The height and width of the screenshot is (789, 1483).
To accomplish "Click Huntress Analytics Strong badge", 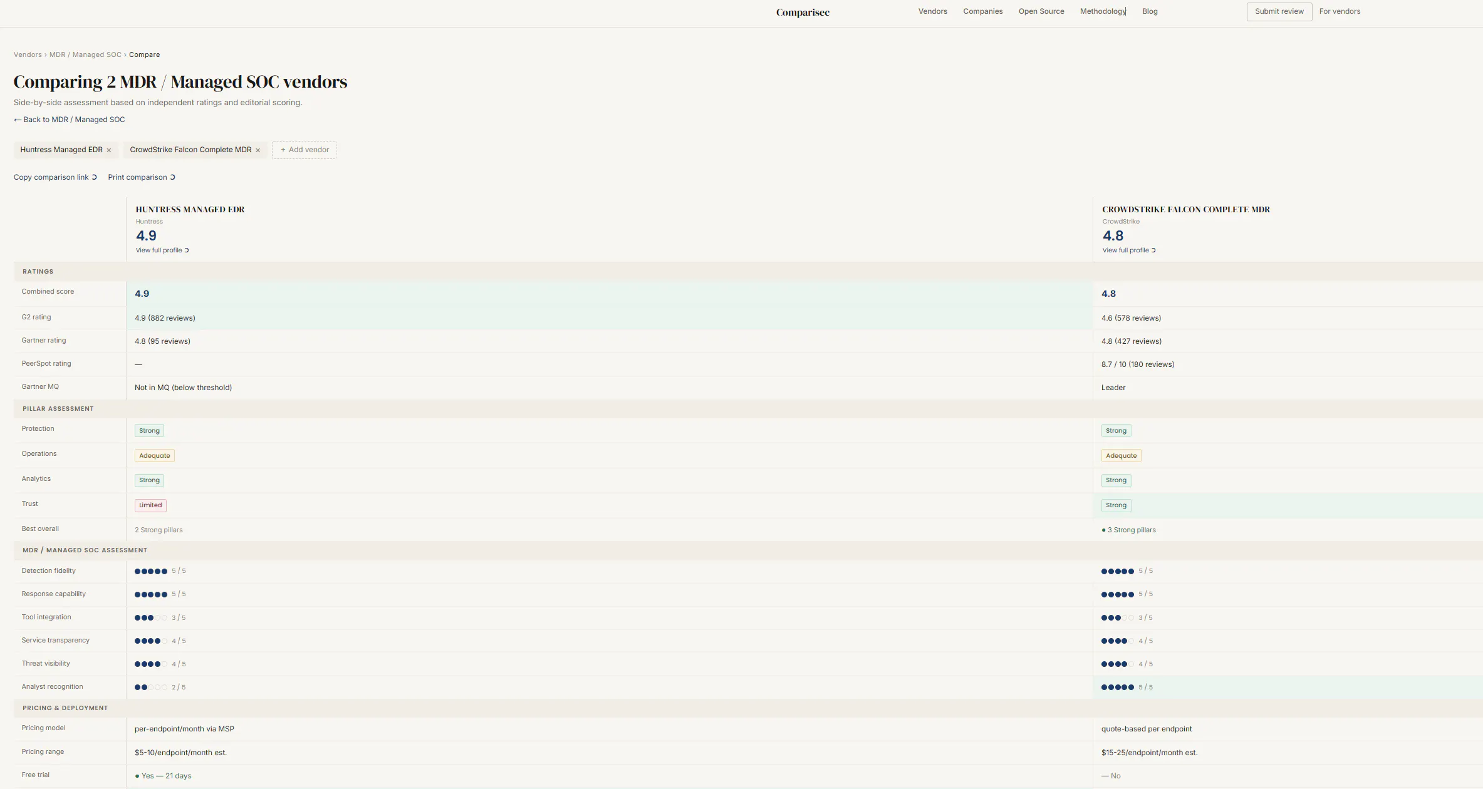I will [x=149, y=480].
